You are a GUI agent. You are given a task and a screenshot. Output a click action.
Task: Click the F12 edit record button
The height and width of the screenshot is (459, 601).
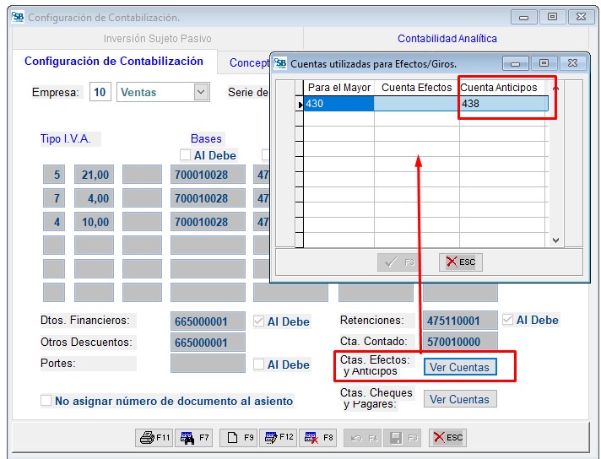coord(279,438)
